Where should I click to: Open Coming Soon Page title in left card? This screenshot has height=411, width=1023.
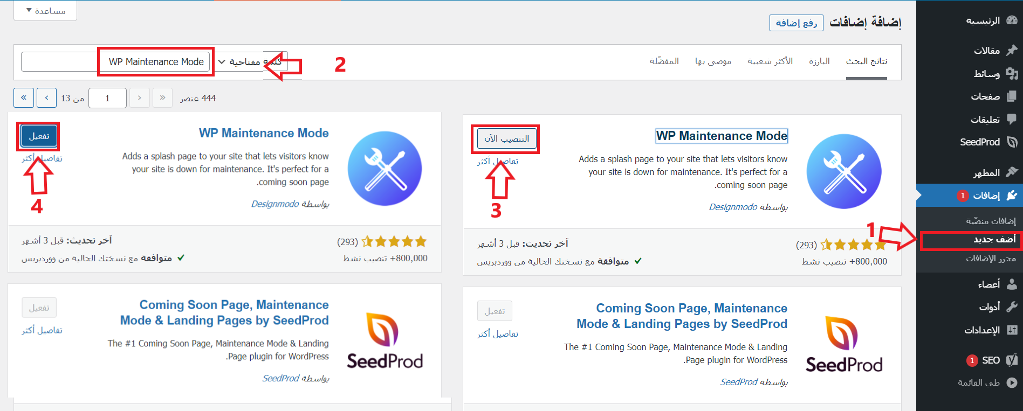[224, 312]
